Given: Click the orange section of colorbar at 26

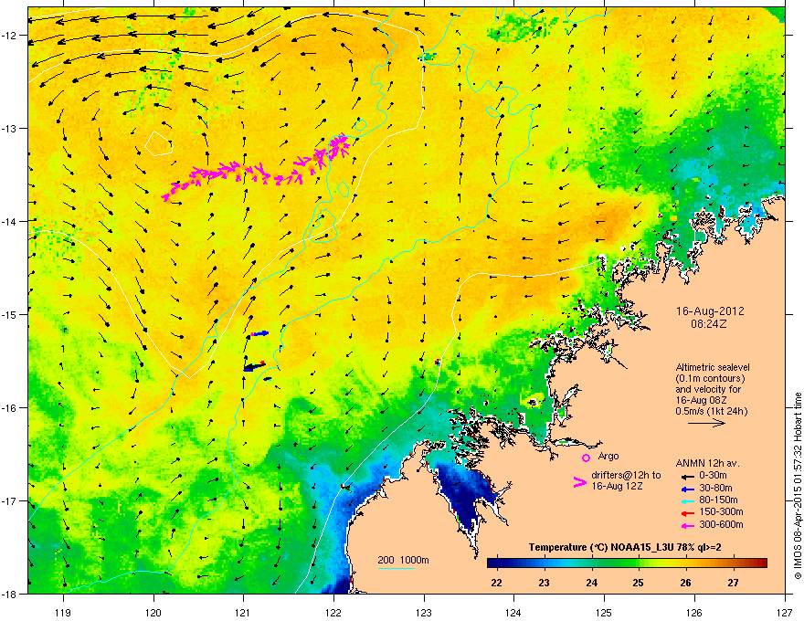Looking at the screenshot, I should [685, 563].
